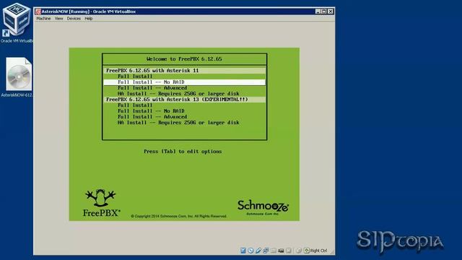Image resolution: width=462 pixels, height=260 pixels.
Task: Select 'Full Install -- Advanced' under Asterisk 13
Action: coord(152,117)
